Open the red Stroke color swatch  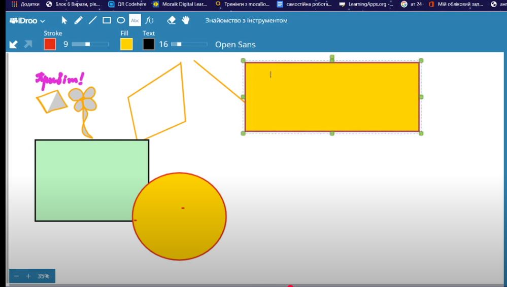50,44
